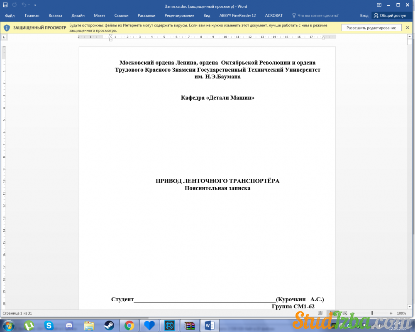Click the protected view shield icon
This screenshot has width=415, height=332.
(x=7, y=28)
